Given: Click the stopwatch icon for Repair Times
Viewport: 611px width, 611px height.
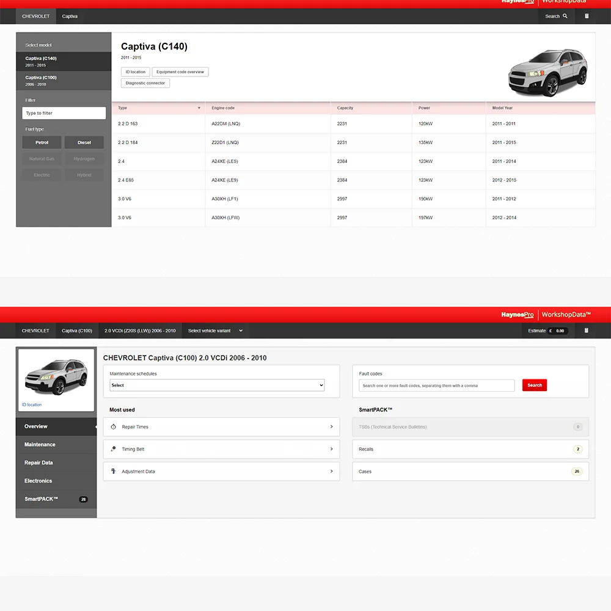Looking at the screenshot, I should click(114, 426).
